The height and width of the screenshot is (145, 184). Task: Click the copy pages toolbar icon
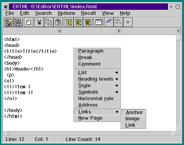click(48, 22)
